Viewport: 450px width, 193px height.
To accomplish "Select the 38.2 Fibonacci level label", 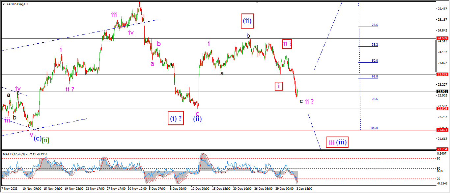I will (x=375, y=45).
